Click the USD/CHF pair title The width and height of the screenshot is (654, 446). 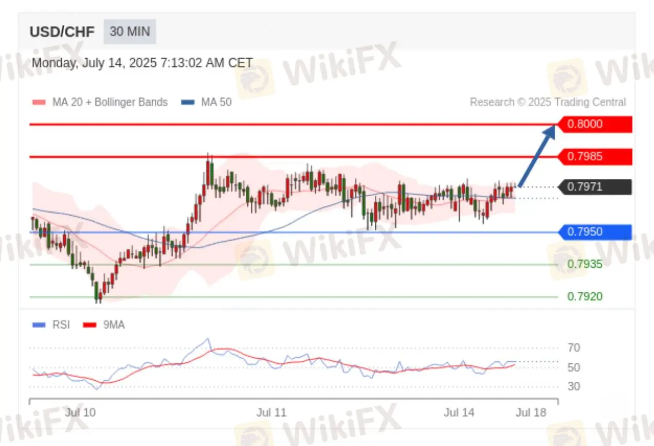(62, 32)
